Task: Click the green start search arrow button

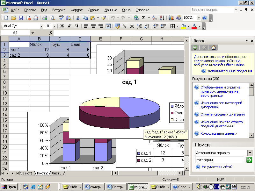Action: 249,160
